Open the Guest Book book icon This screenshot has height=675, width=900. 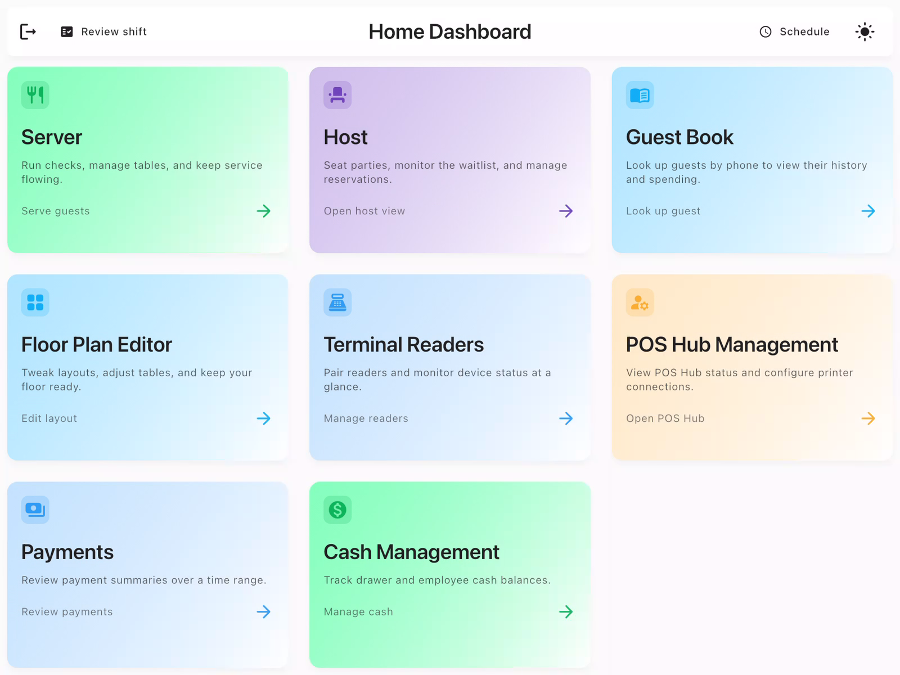coord(639,94)
